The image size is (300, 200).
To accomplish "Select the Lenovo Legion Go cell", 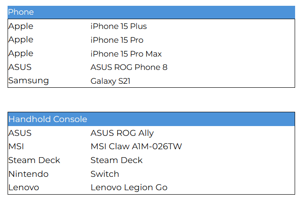I will (129, 188).
